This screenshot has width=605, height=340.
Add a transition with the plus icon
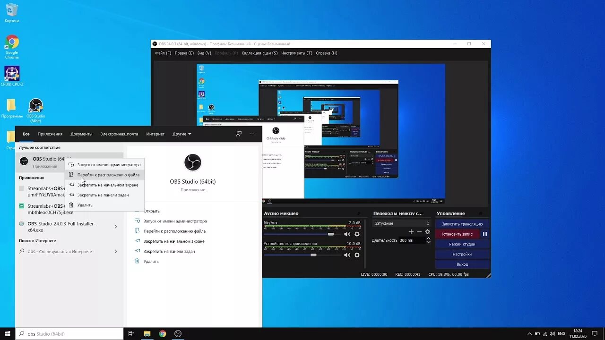tap(411, 232)
